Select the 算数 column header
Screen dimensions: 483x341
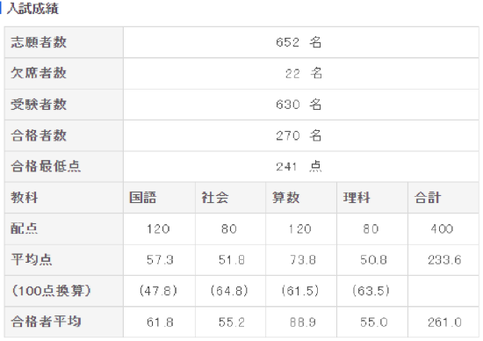point(285,198)
